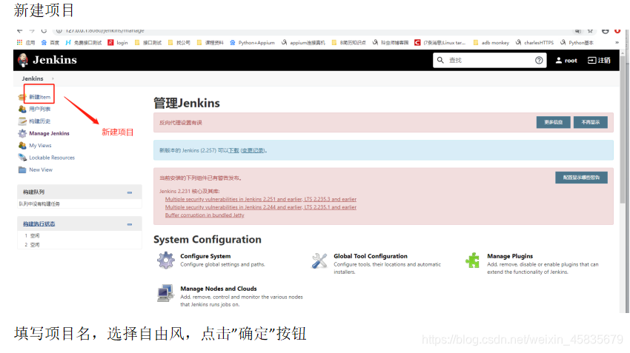630x353 pixels.
Task: Click the user silhouette icon
Action: pos(559,61)
